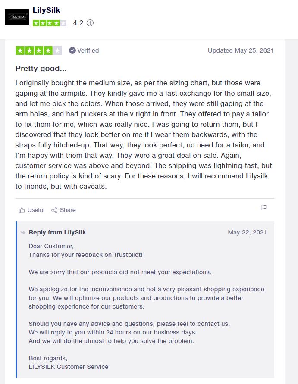
Task: Open the Updated May 25, 2021 date
Action: click(241, 50)
